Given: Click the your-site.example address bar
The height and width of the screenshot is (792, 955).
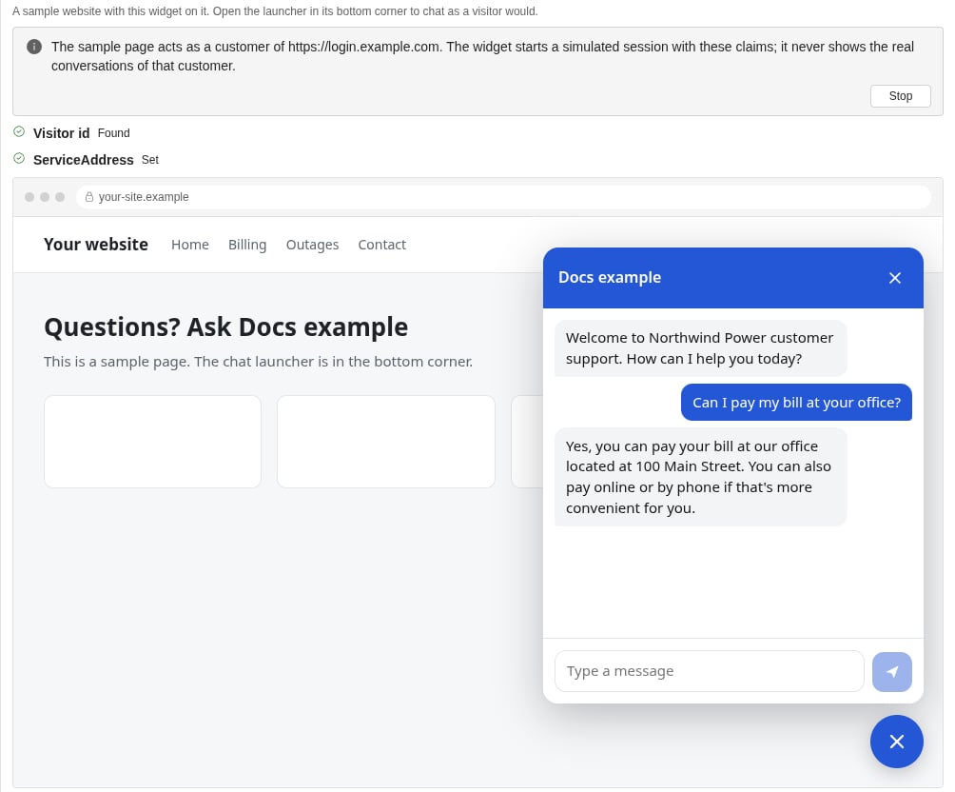Looking at the screenshot, I should click(x=504, y=197).
